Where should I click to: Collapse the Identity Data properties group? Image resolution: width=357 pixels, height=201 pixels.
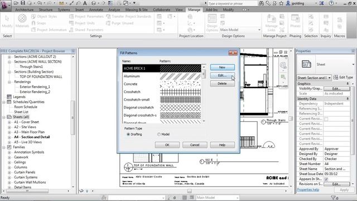click(x=348, y=99)
